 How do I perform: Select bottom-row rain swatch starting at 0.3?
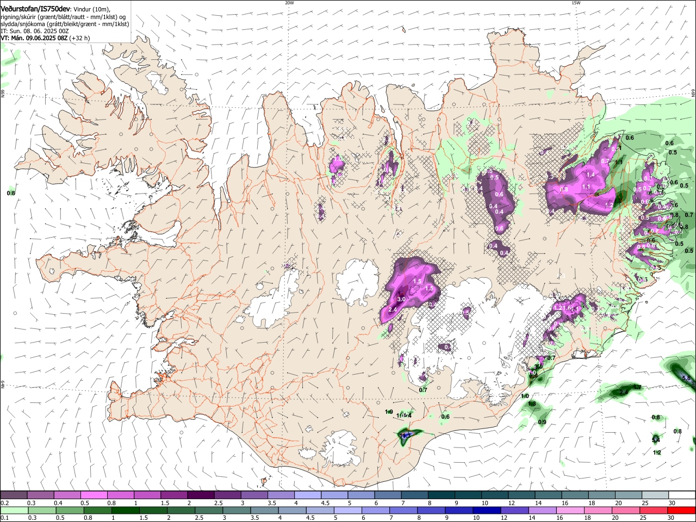click(41, 510)
